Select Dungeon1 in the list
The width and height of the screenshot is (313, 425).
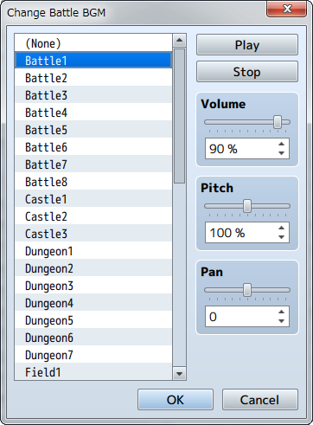(x=93, y=251)
